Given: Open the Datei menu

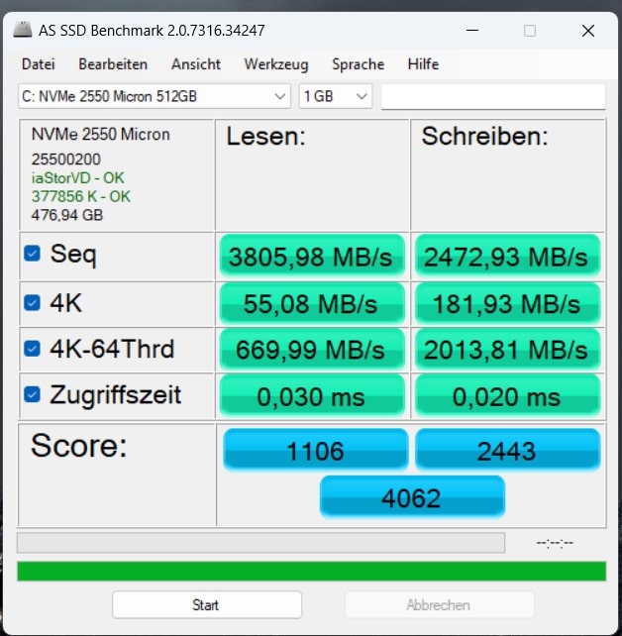Looking at the screenshot, I should [38, 64].
